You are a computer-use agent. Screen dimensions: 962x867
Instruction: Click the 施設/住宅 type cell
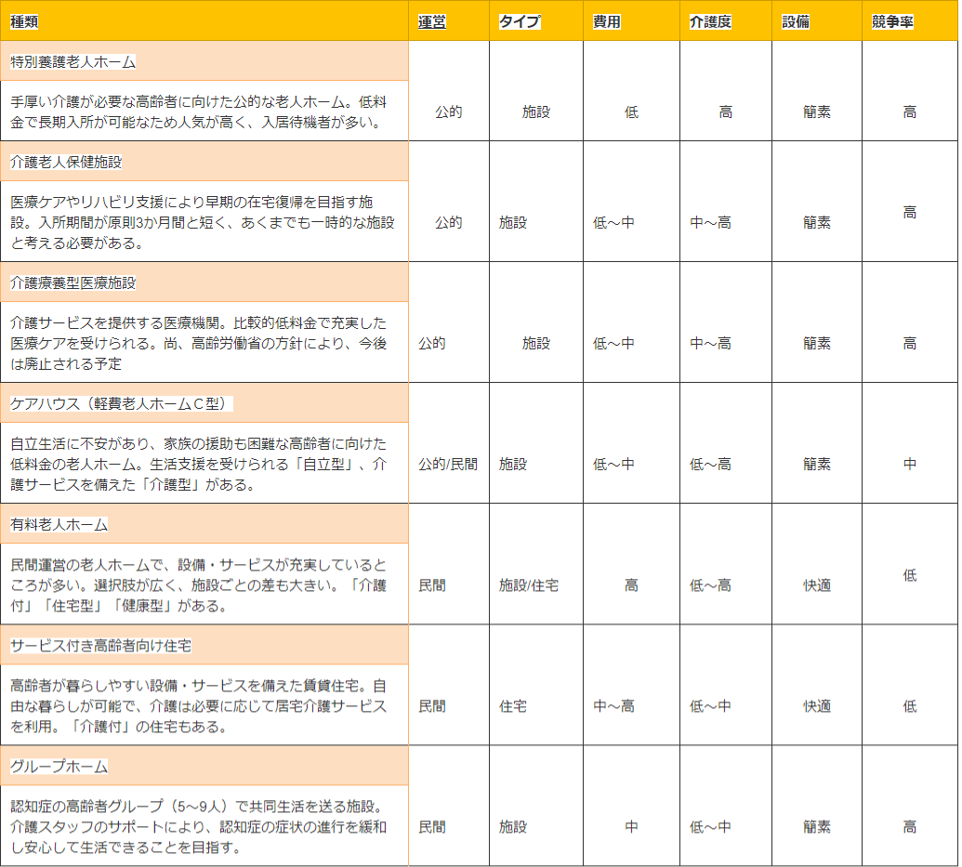[x=529, y=585]
